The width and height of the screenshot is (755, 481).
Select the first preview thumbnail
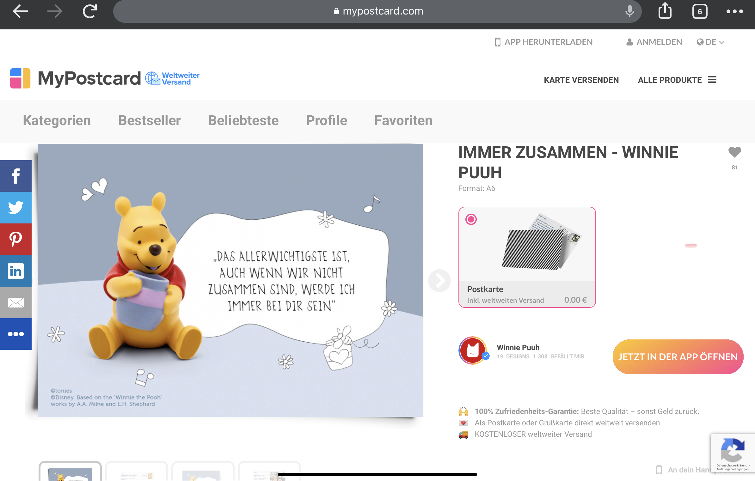[70, 471]
